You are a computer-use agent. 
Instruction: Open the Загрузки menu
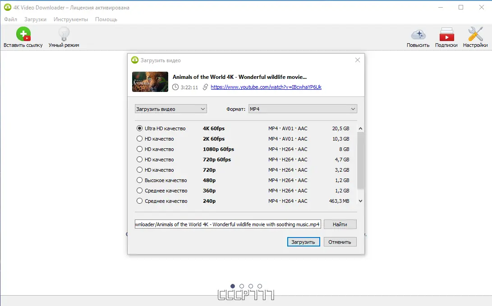tap(35, 19)
